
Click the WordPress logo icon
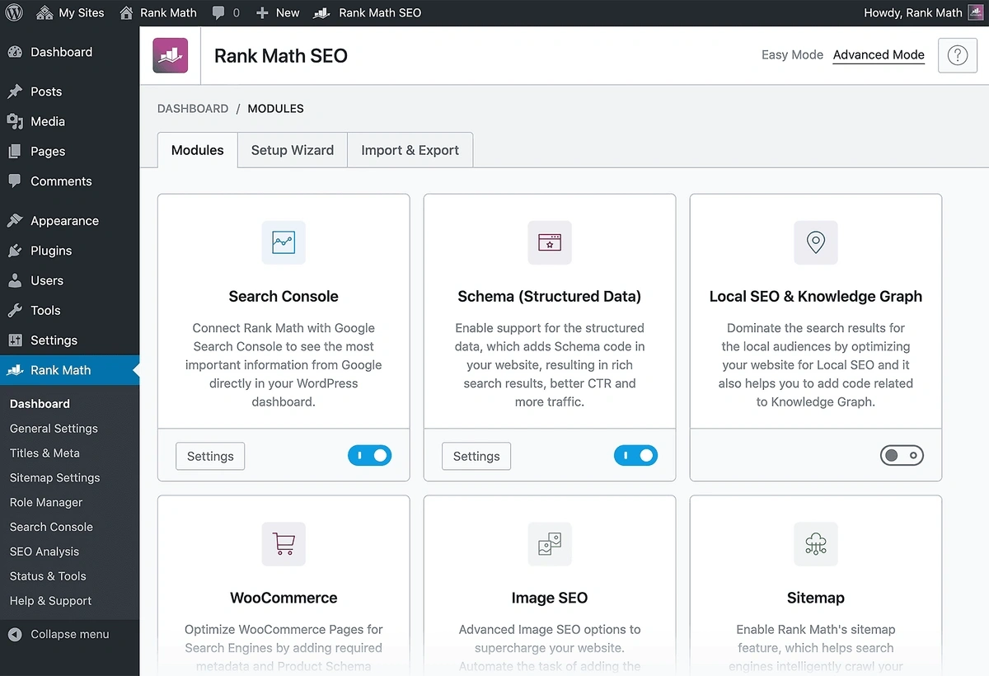click(x=15, y=12)
